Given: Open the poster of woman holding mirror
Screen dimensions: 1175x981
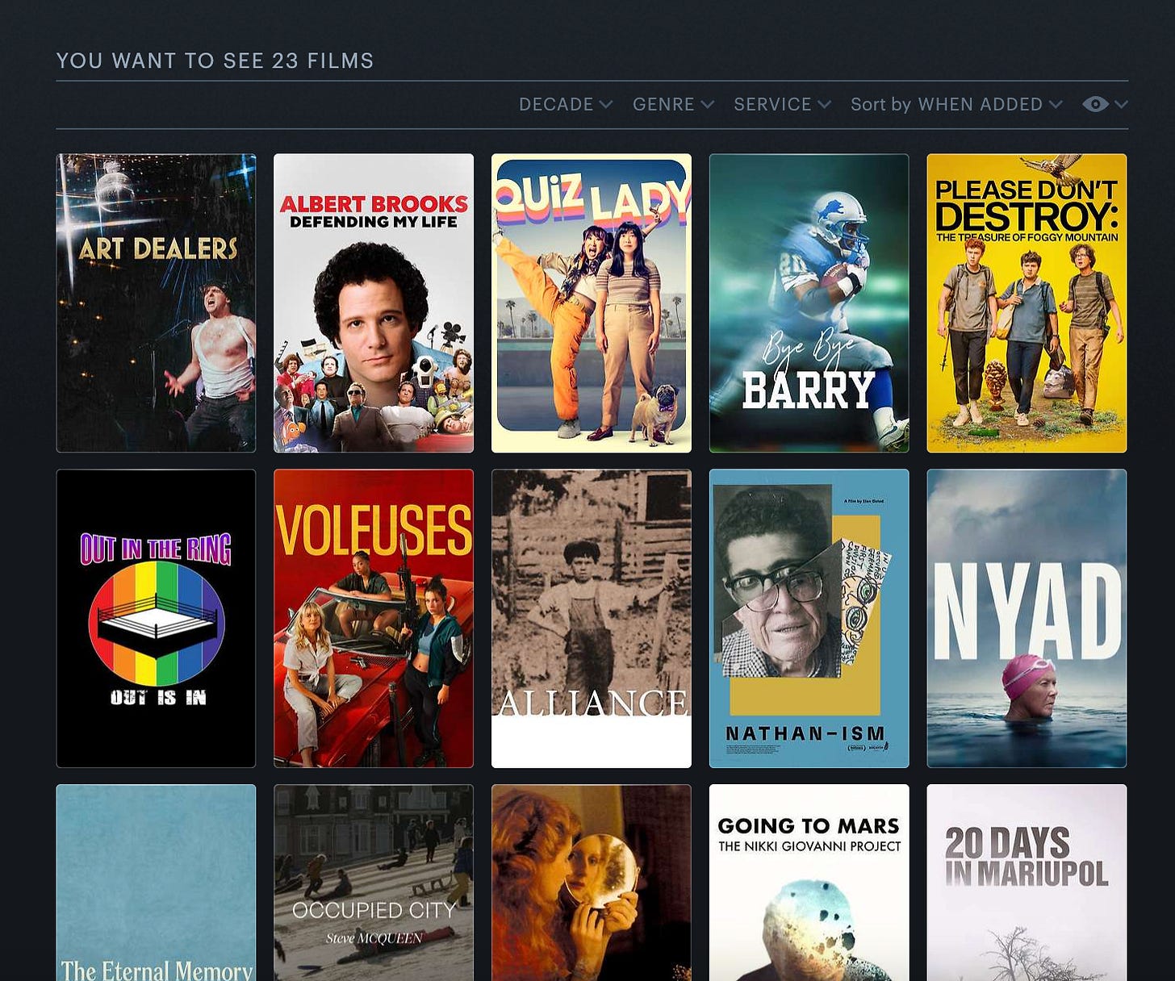Looking at the screenshot, I should point(592,883).
